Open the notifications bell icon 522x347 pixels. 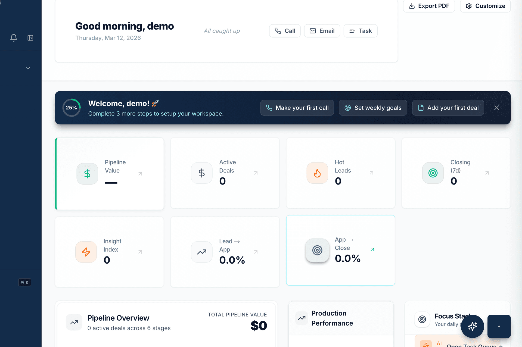[14, 38]
